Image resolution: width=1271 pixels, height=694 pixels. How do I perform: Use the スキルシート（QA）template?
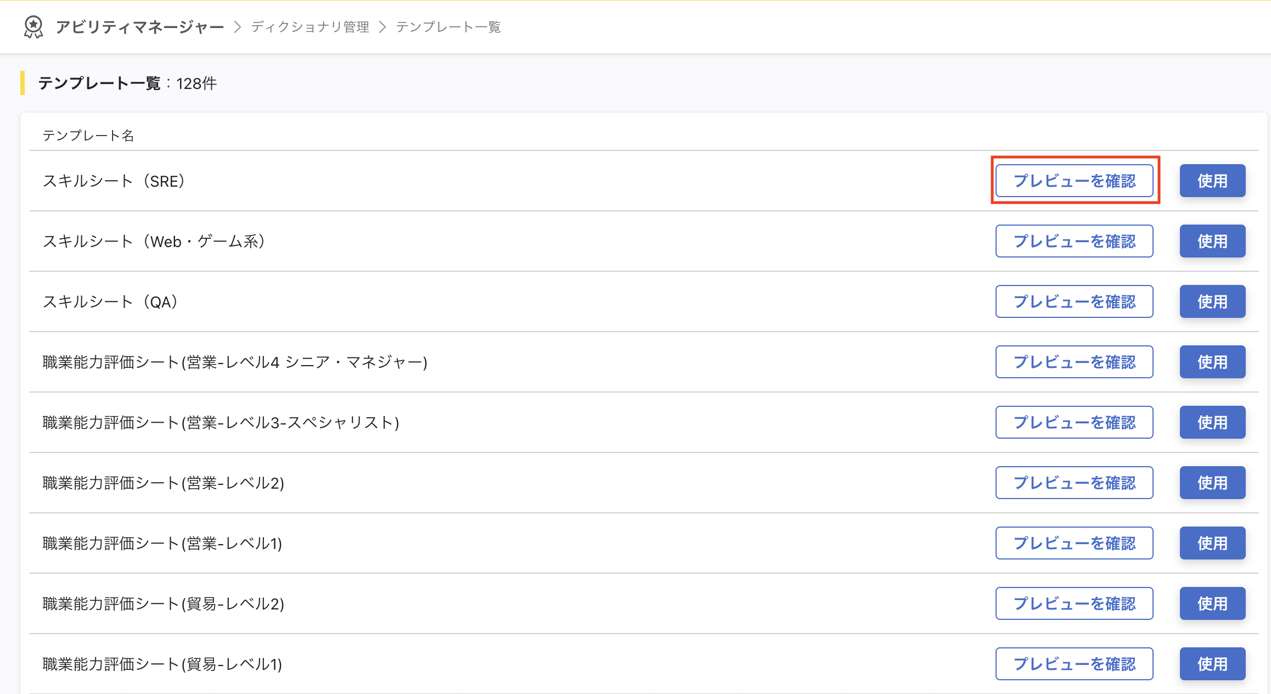[1212, 301]
